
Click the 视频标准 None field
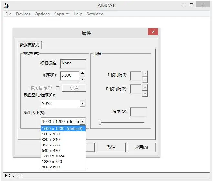(73, 64)
